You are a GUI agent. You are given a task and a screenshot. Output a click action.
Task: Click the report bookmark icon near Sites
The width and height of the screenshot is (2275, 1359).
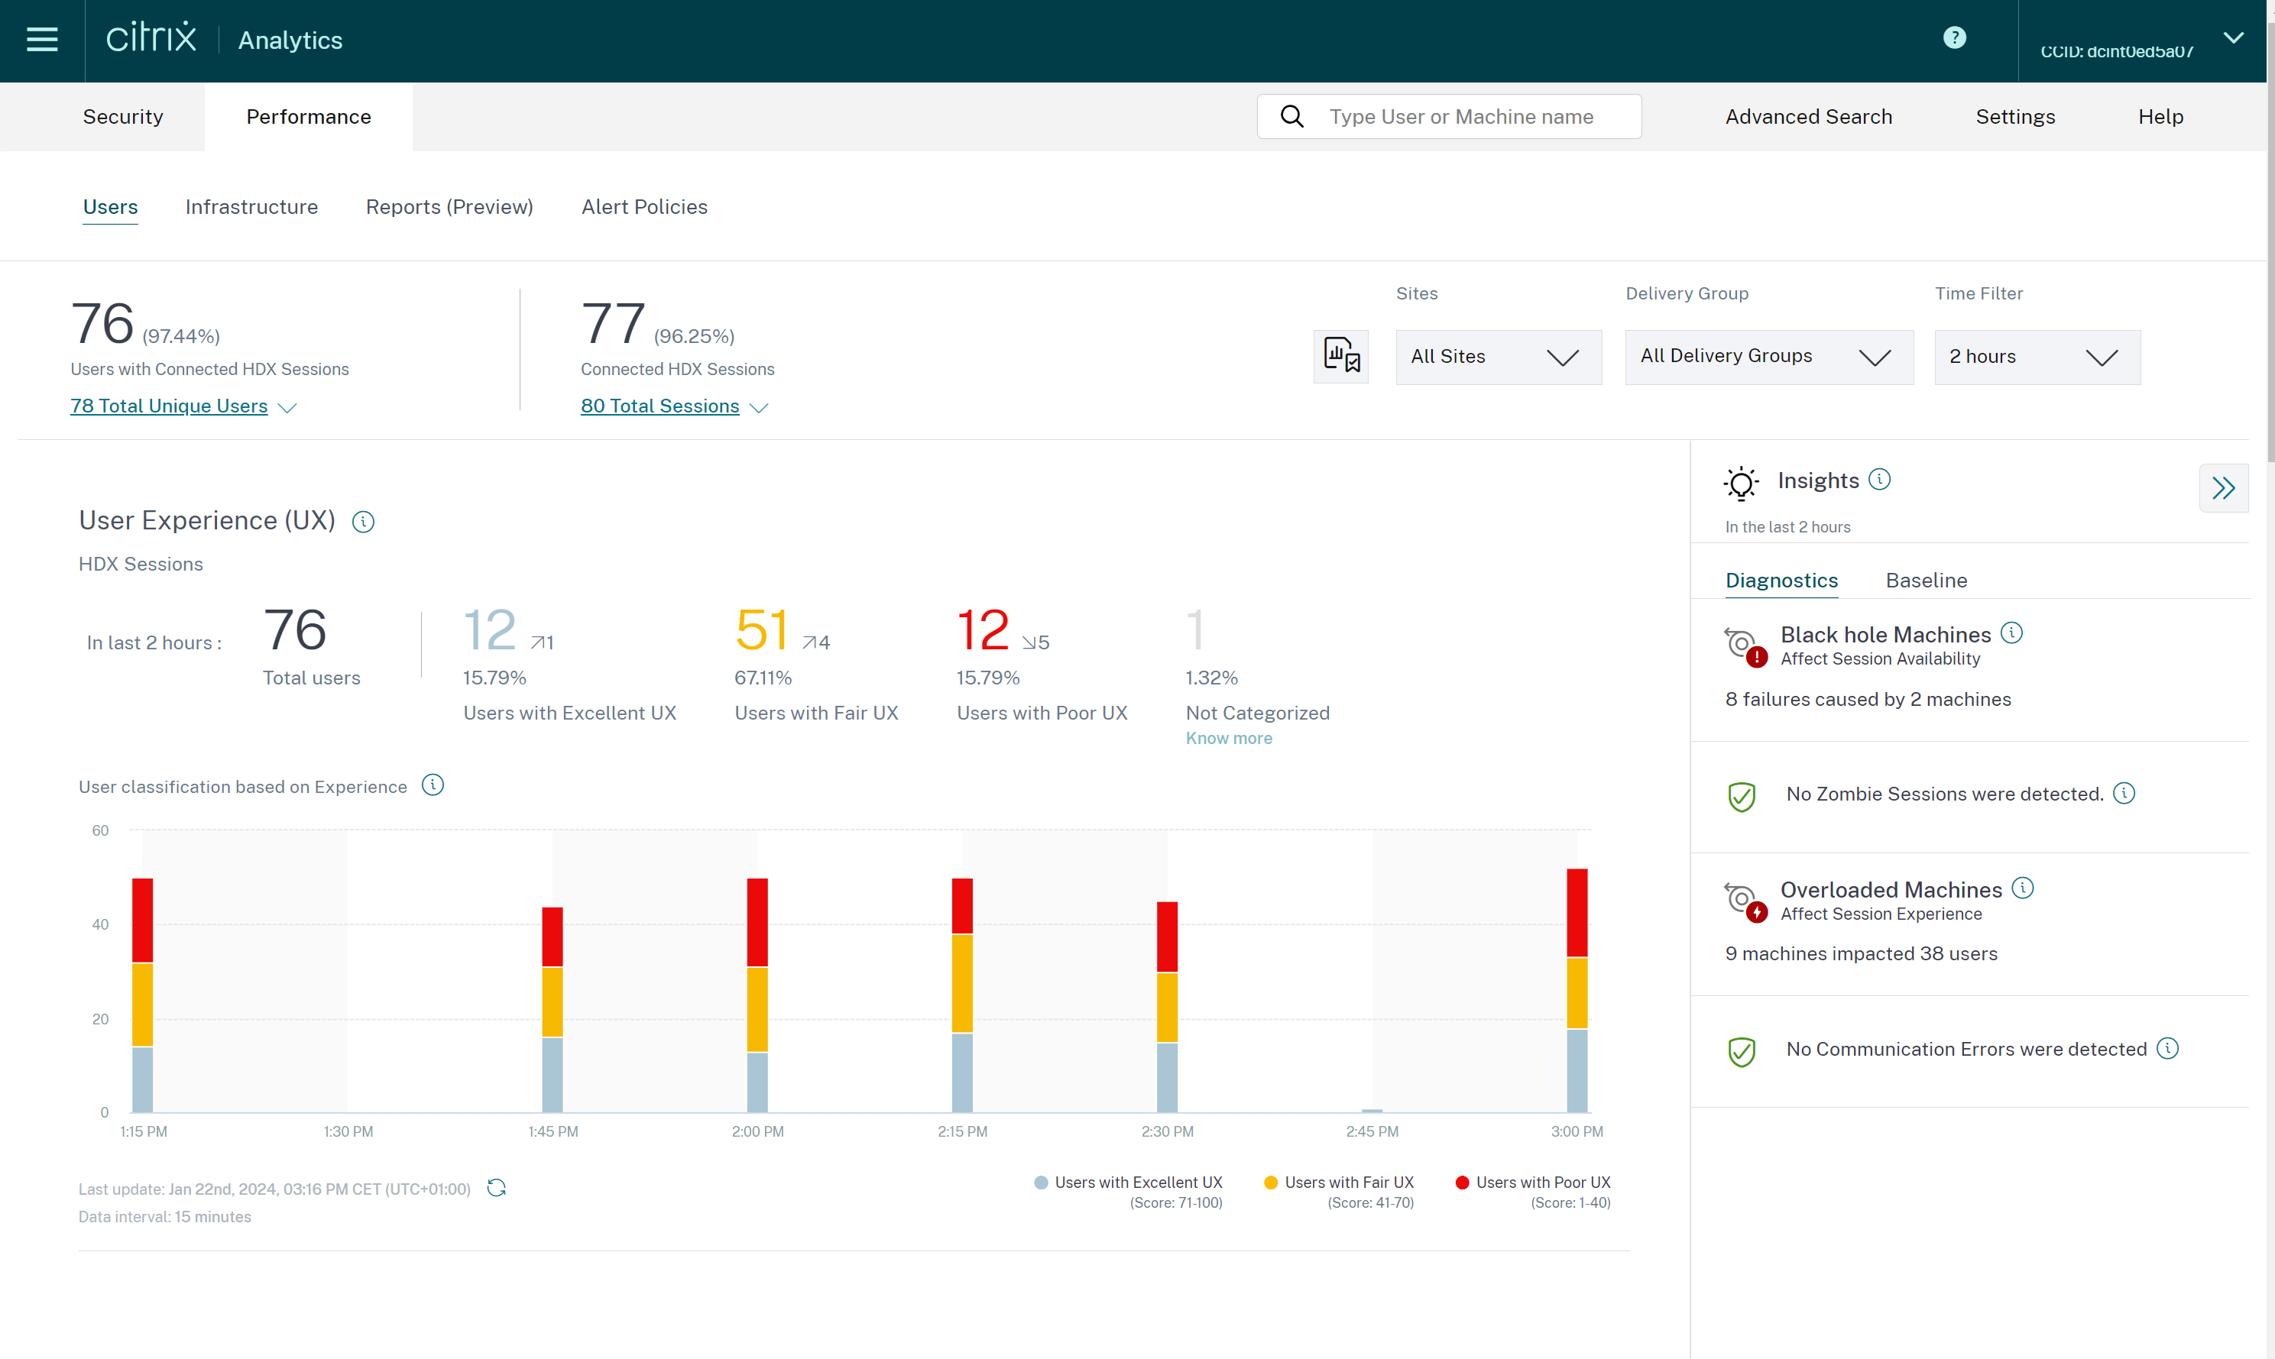click(x=1341, y=356)
